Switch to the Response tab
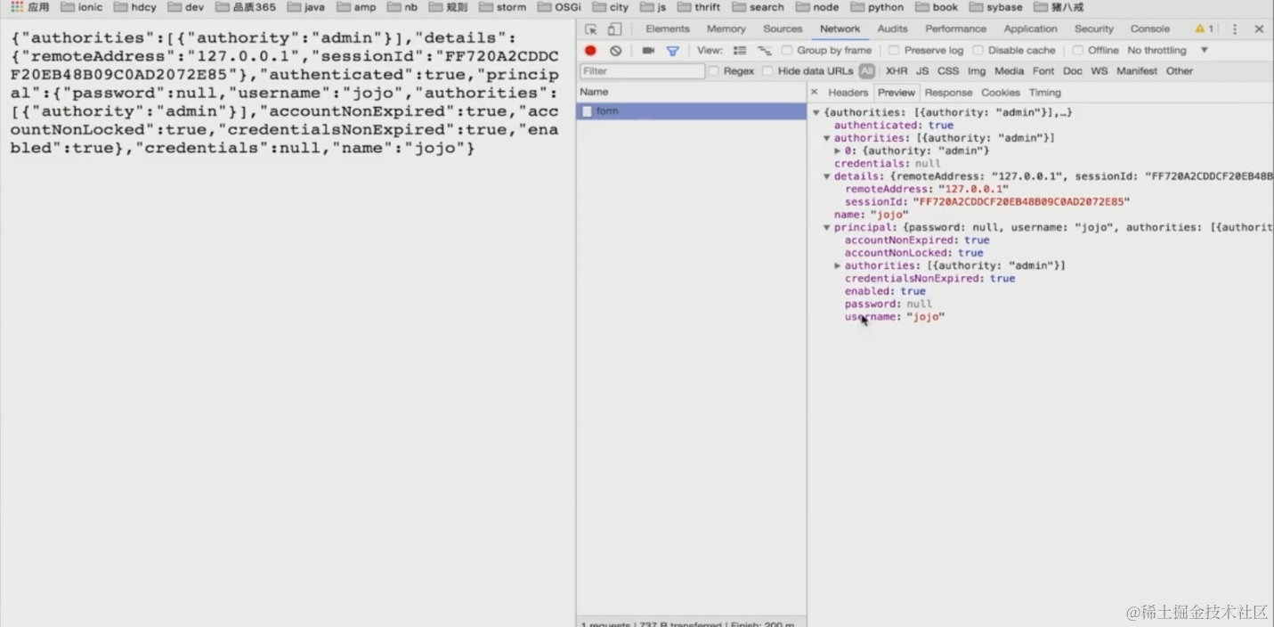1274x627 pixels. click(x=948, y=93)
